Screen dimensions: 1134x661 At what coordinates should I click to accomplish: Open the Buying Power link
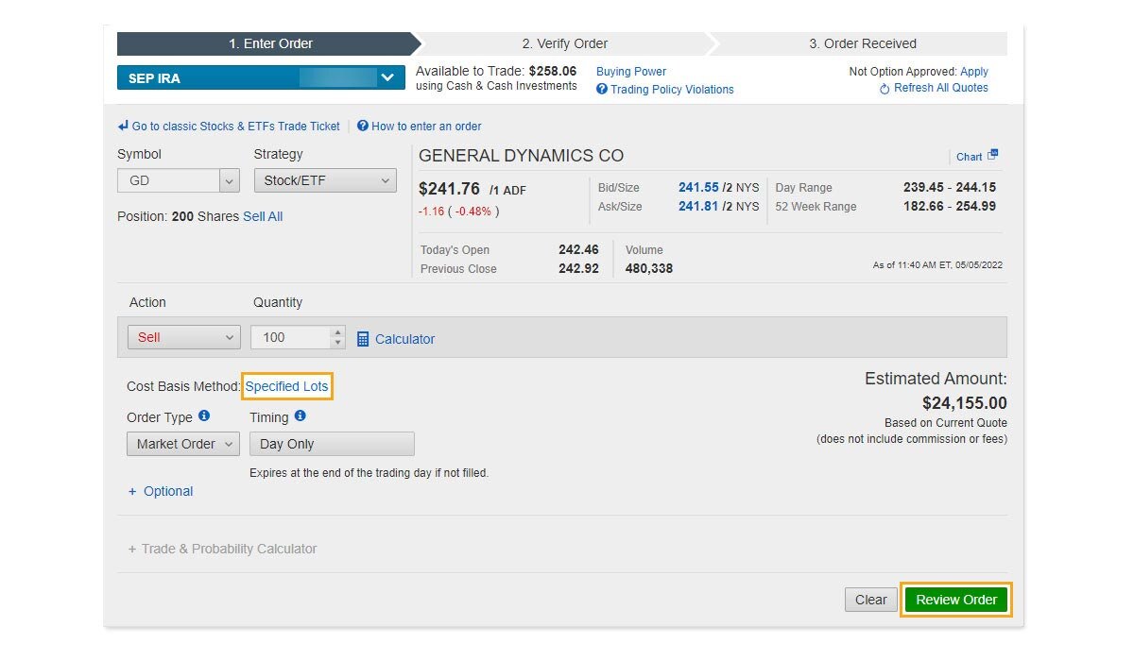point(631,72)
